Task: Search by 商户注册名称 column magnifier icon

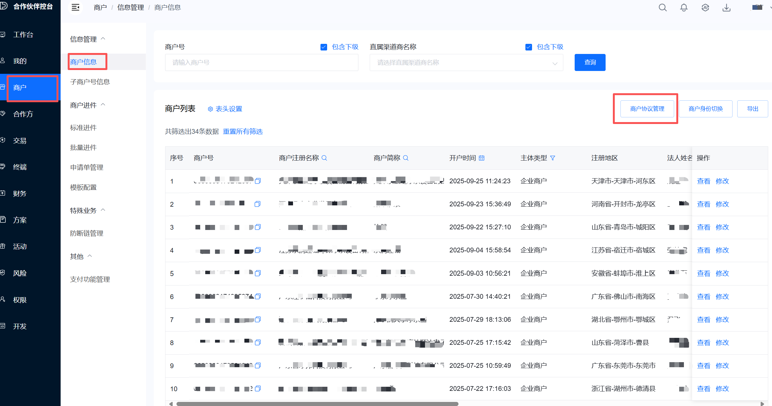Action: [x=324, y=158]
